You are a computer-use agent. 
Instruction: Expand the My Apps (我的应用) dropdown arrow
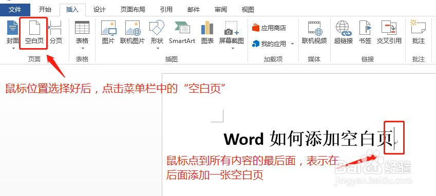click(292, 44)
